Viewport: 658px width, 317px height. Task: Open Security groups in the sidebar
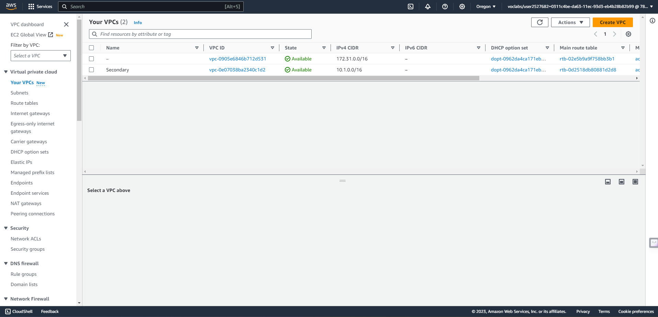(x=27, y=249)
